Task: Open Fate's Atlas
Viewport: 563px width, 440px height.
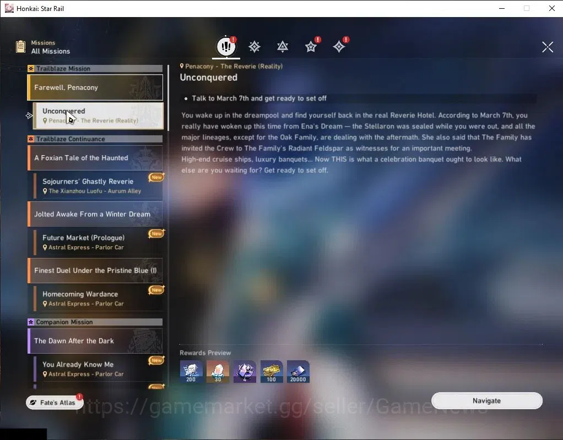Action: coord(55,403)
